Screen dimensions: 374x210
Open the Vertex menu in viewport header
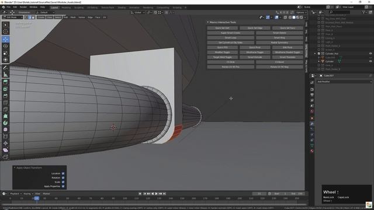[x=82, y=17]
